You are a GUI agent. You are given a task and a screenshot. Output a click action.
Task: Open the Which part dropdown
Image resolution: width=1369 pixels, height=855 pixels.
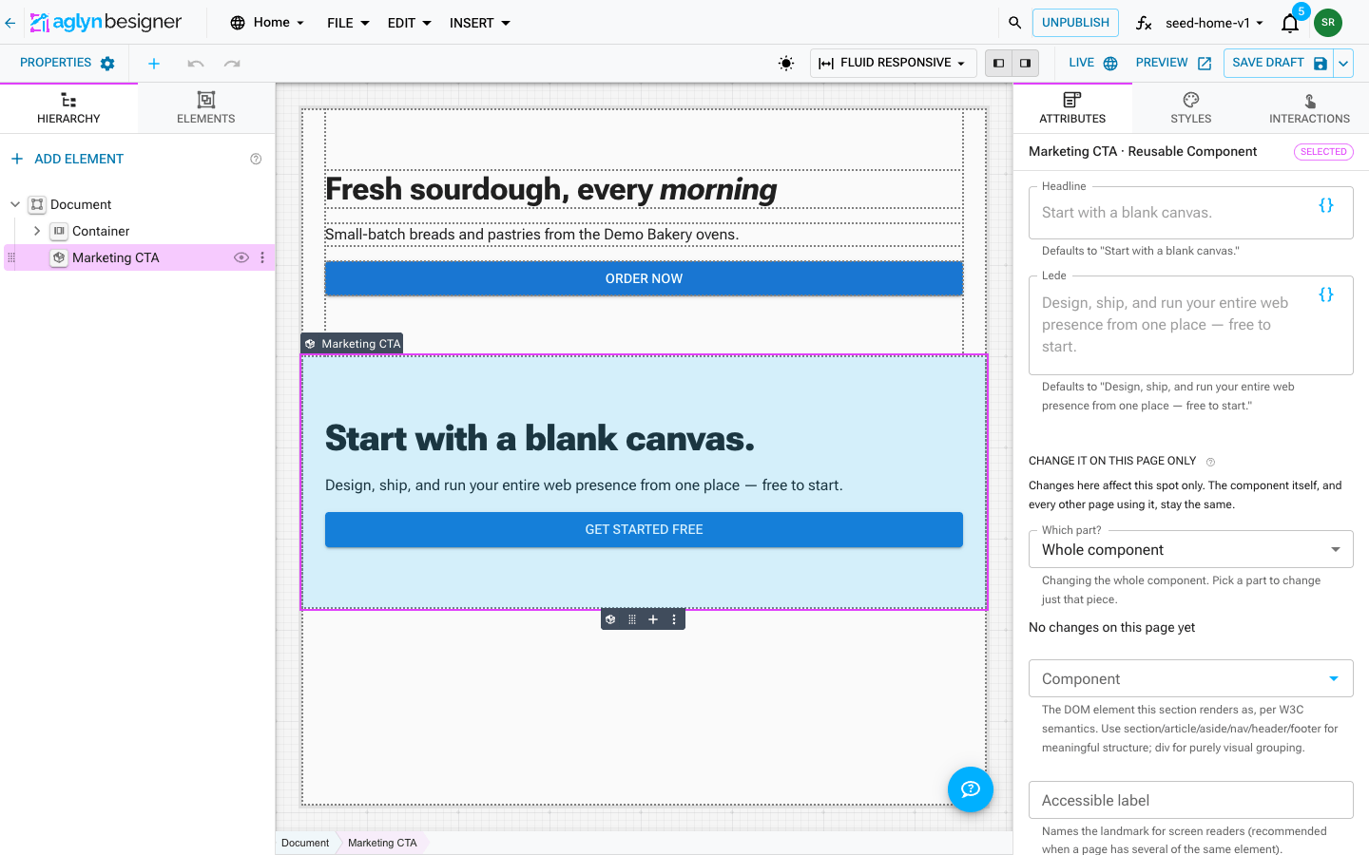[x=1191, y=550]
